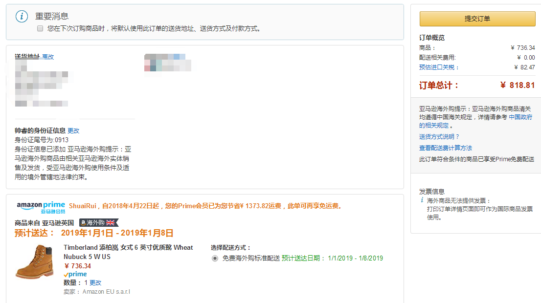The image size is (541, 303).
Task: Click the Timberland boot product thumbnail
Action: click(x=35, y=261)
